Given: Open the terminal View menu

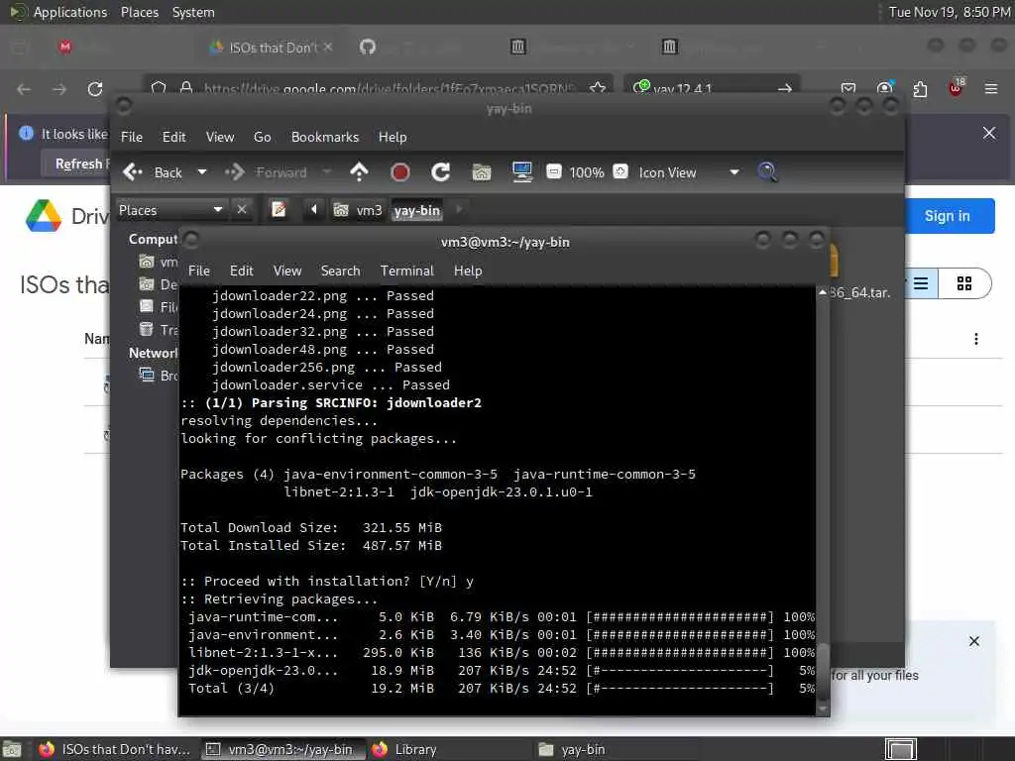Looking at the screenshot, I should click(287, 271).
